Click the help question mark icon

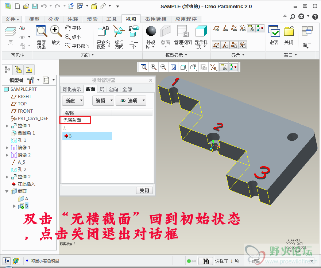(x=315, y=16)
